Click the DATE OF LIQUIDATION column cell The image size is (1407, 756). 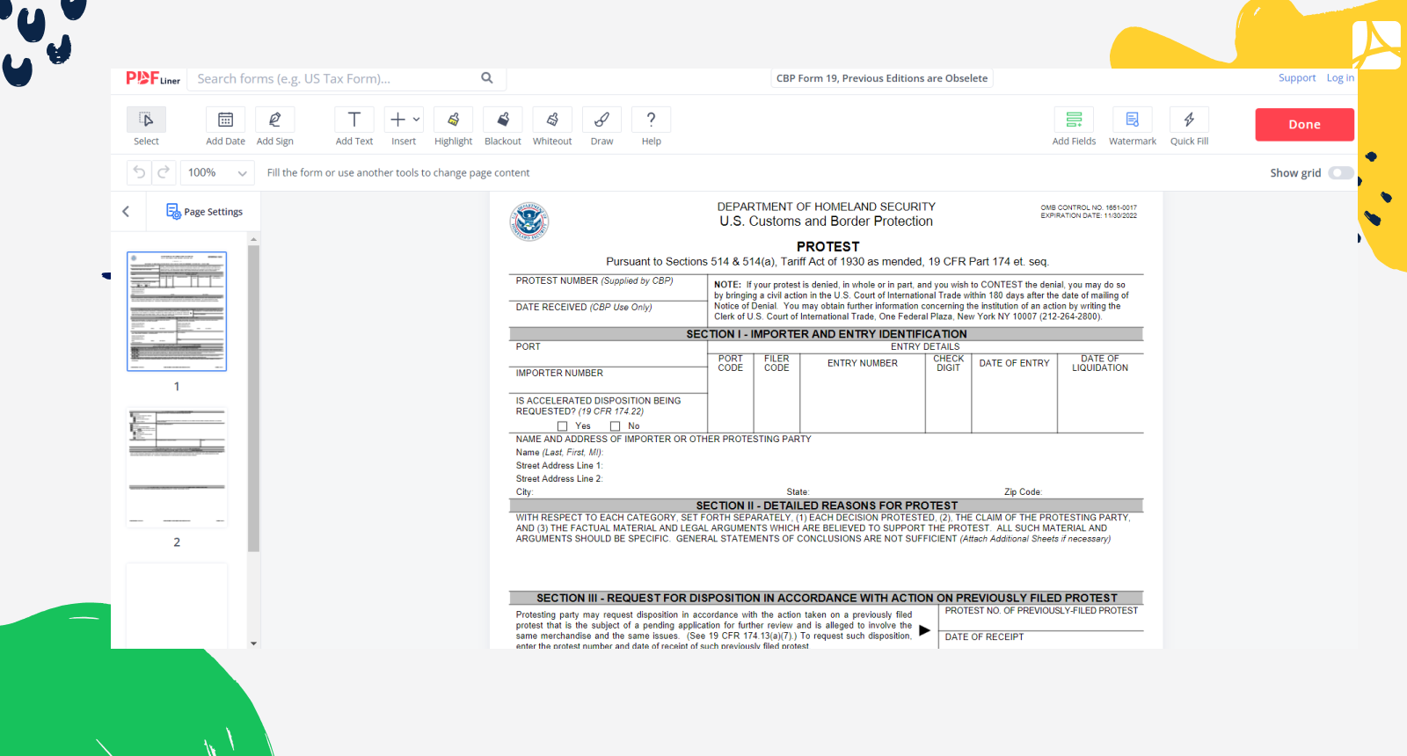1100,393
